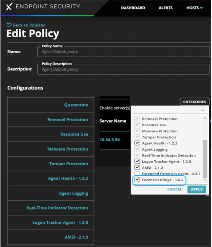Image resolution: width=212 pixels, height=247 pixels.
Task: Go back via Back to Policies link
Action: click(29, 25)
